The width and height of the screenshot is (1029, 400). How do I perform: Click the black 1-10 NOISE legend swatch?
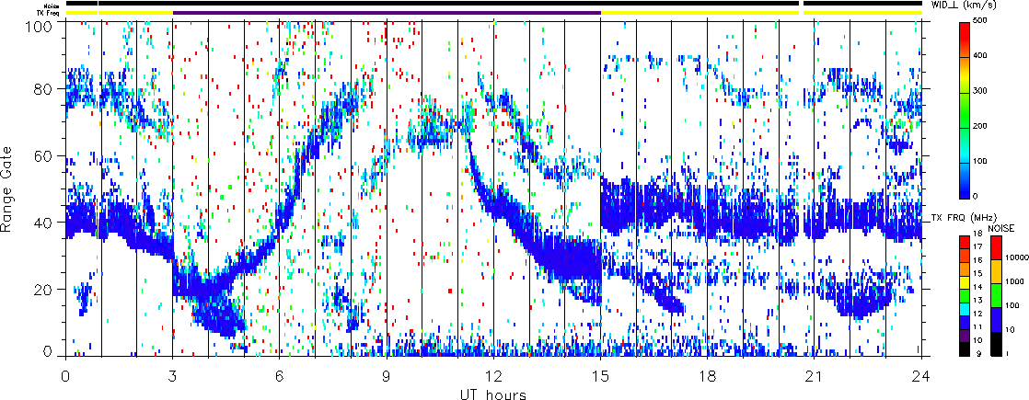coord(996,344)
